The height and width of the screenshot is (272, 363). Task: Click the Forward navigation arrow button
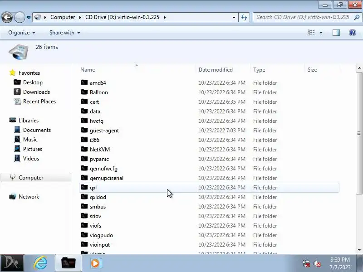point(20,17)
